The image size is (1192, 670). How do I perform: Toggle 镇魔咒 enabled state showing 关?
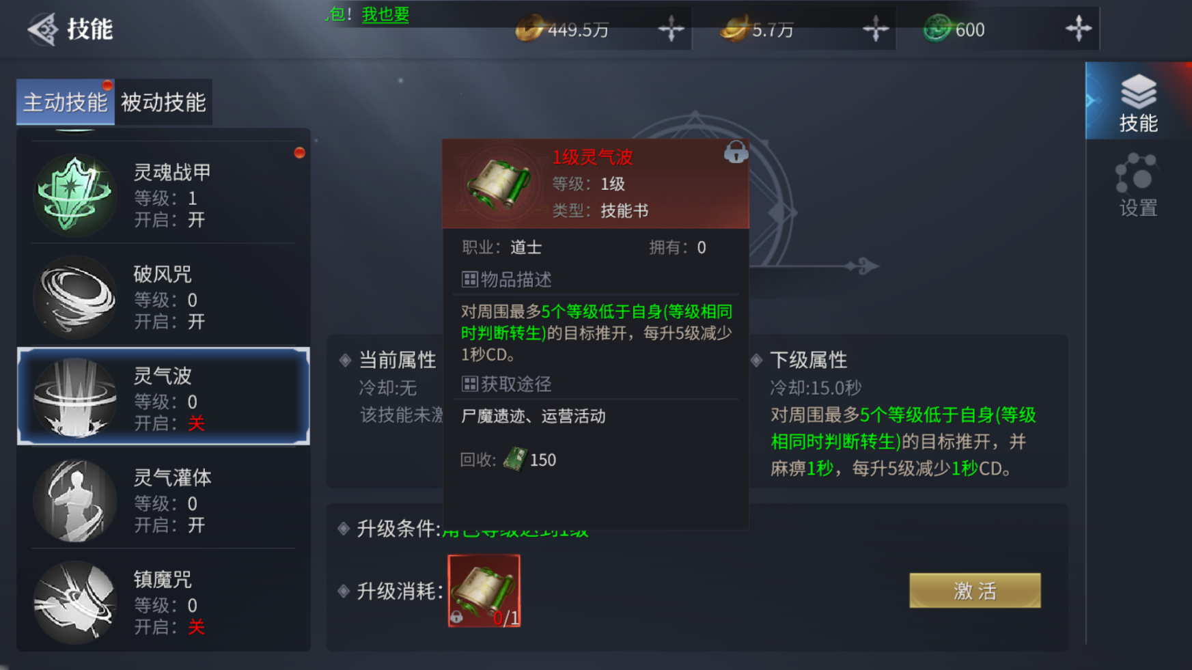coord(196,627)
